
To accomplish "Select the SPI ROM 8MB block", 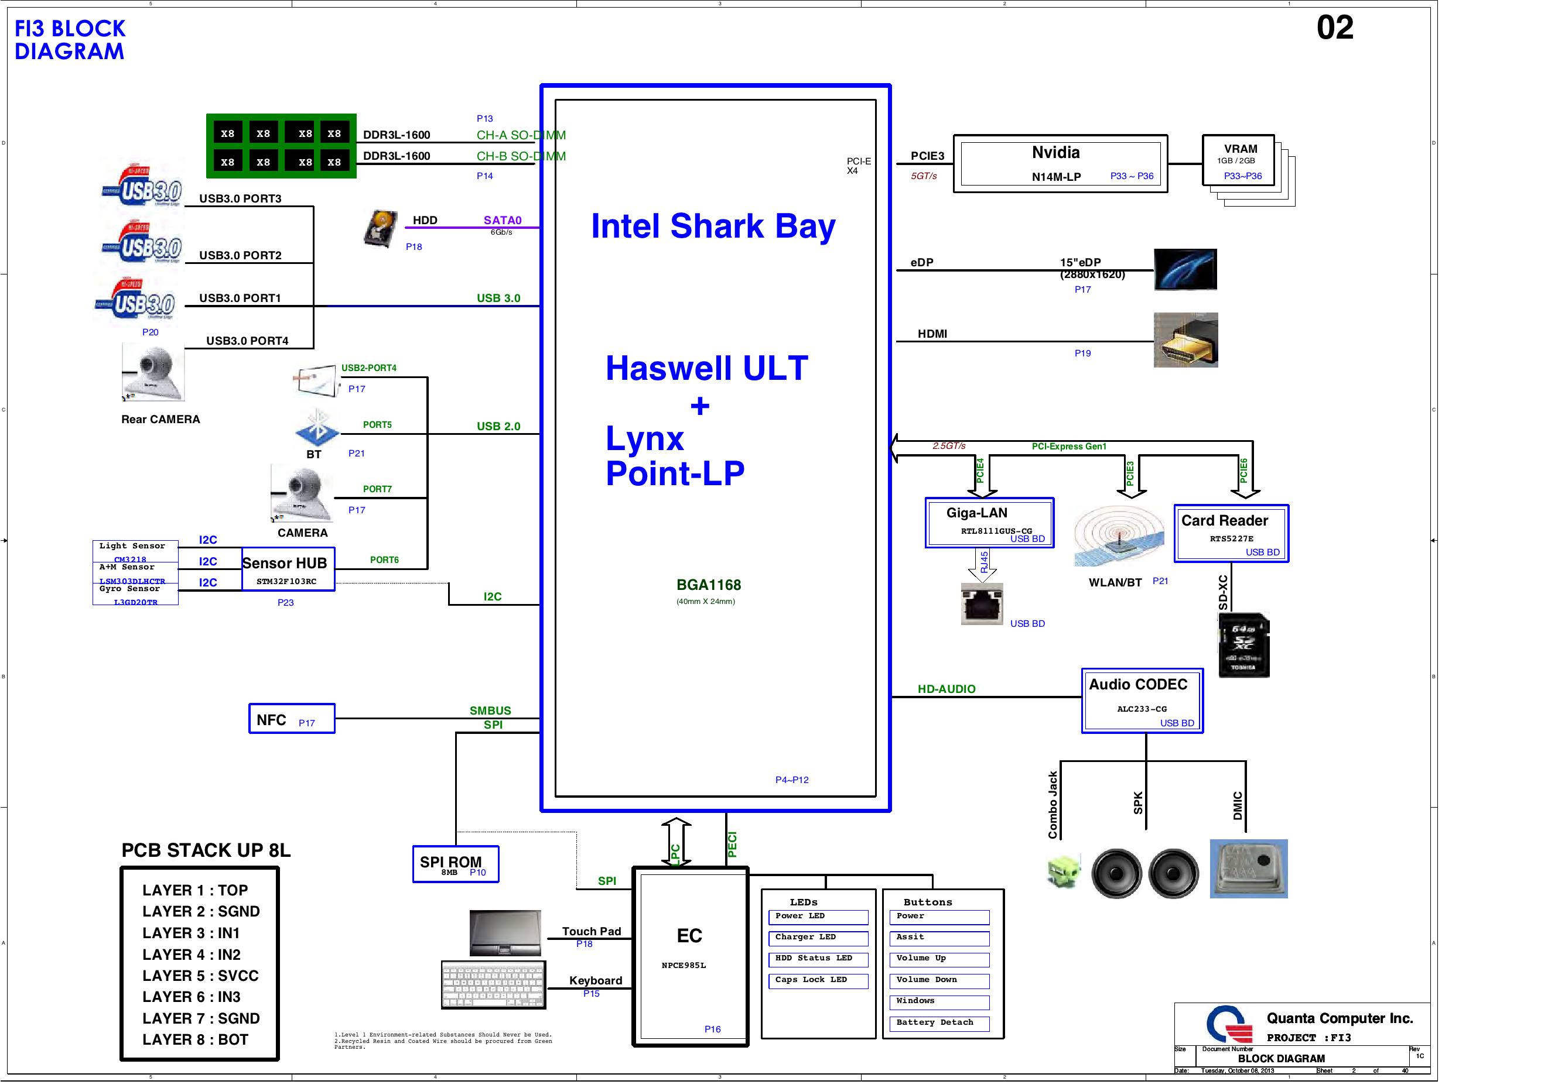I will [455, 864].
